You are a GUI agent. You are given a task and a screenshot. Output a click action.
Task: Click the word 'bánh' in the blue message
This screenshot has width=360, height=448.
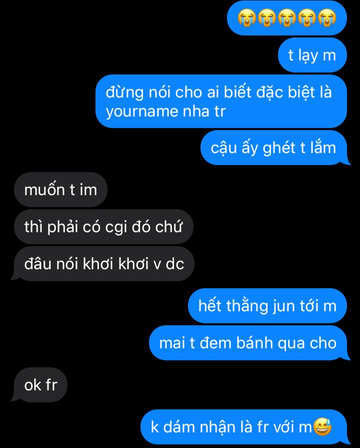254,342
